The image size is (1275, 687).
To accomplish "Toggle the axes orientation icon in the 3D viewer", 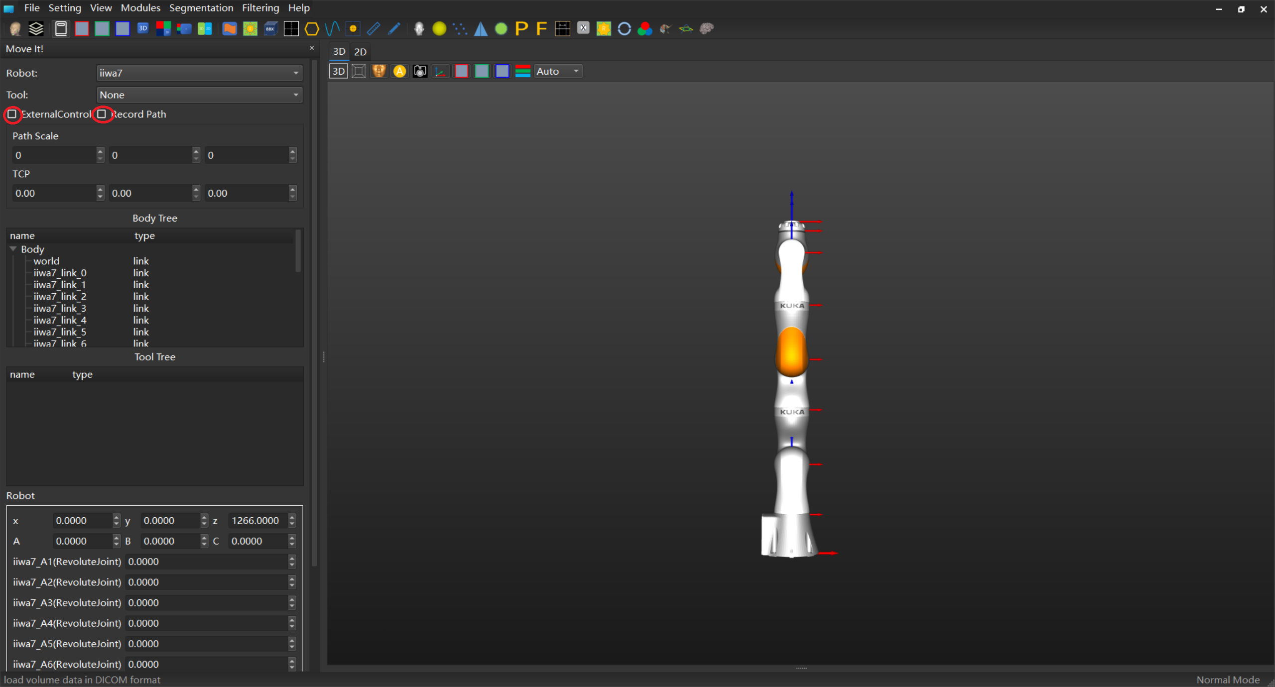I will click(x=440, y=71).
